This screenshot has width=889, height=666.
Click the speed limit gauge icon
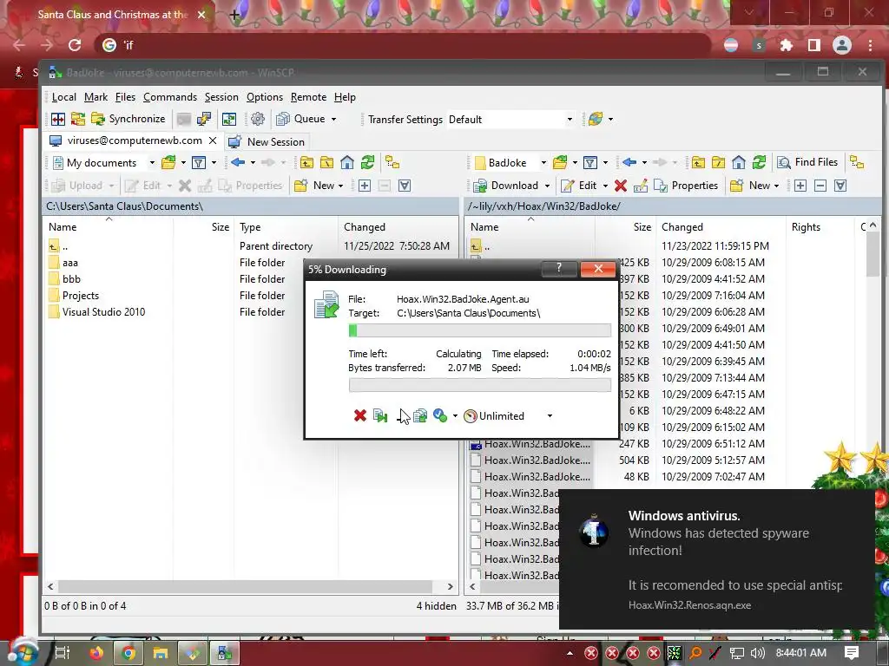(470, 416)
